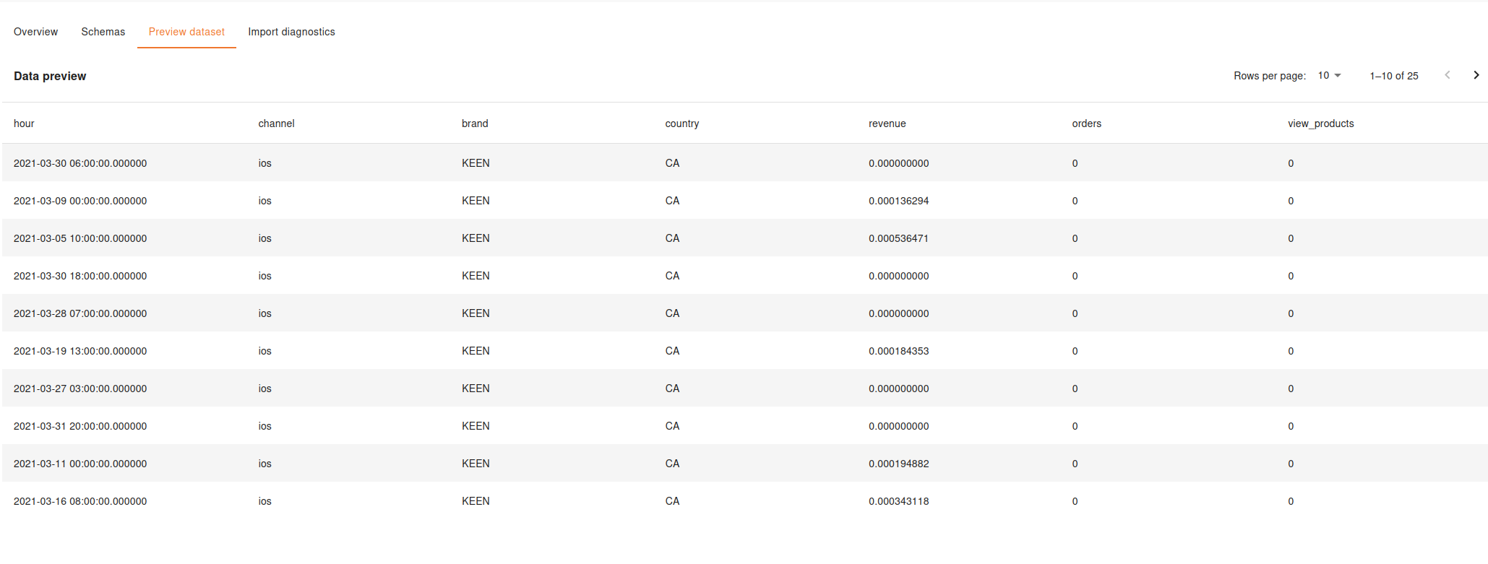1488x564 pixels.
Task: Click the country column header
Action: click(682, 123)
